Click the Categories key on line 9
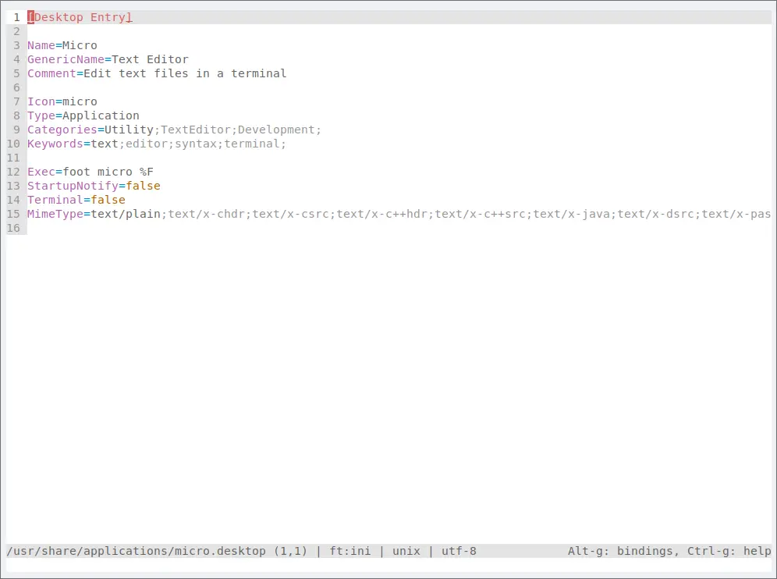The width and height of the screenshot is (777, 579). tap(62, 130)
